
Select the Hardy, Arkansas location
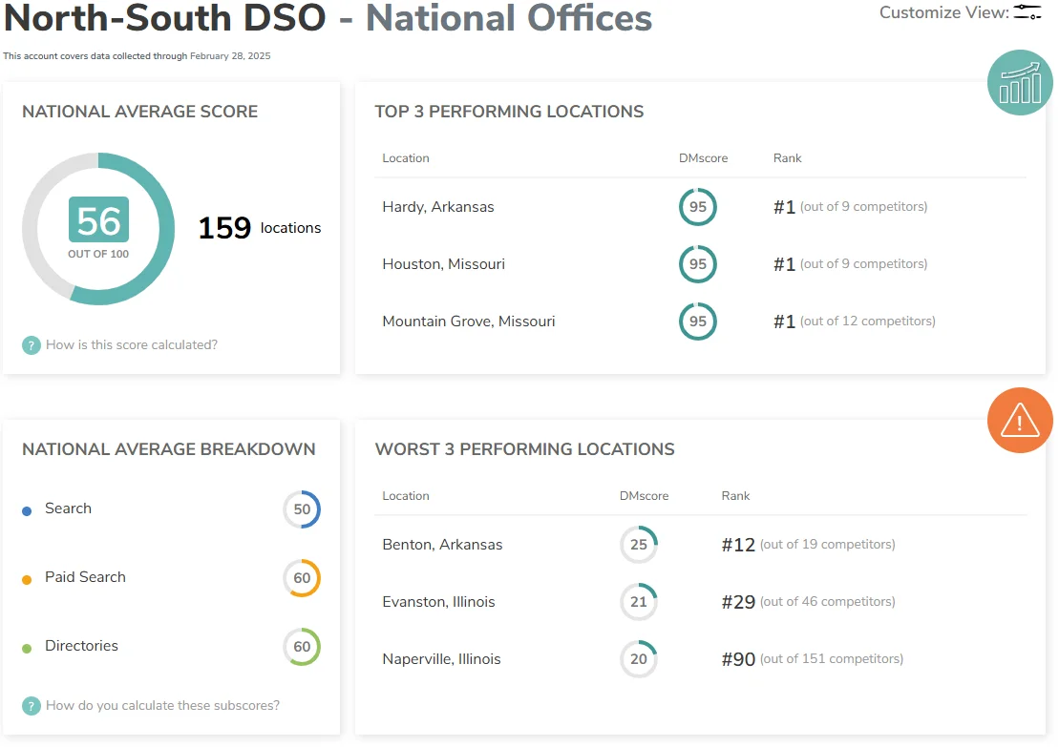[x=438, y=207]
